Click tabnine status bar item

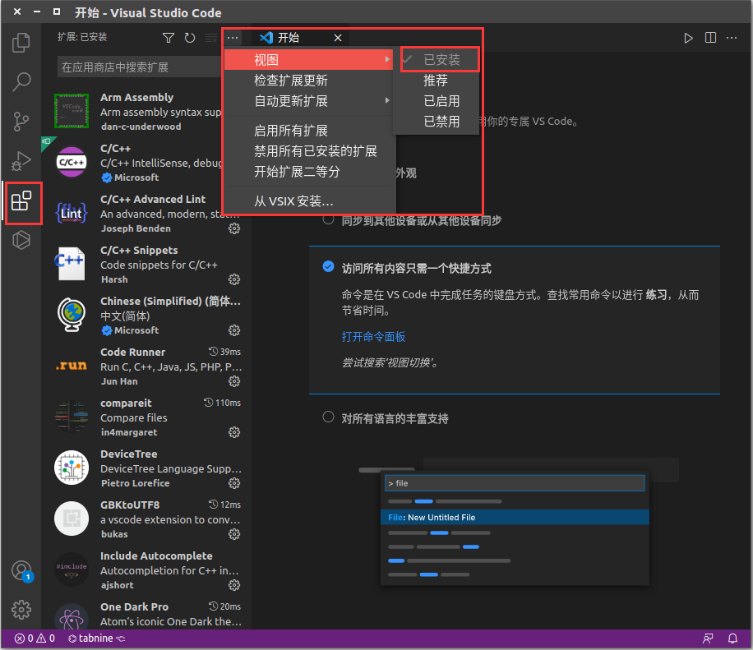96,638
